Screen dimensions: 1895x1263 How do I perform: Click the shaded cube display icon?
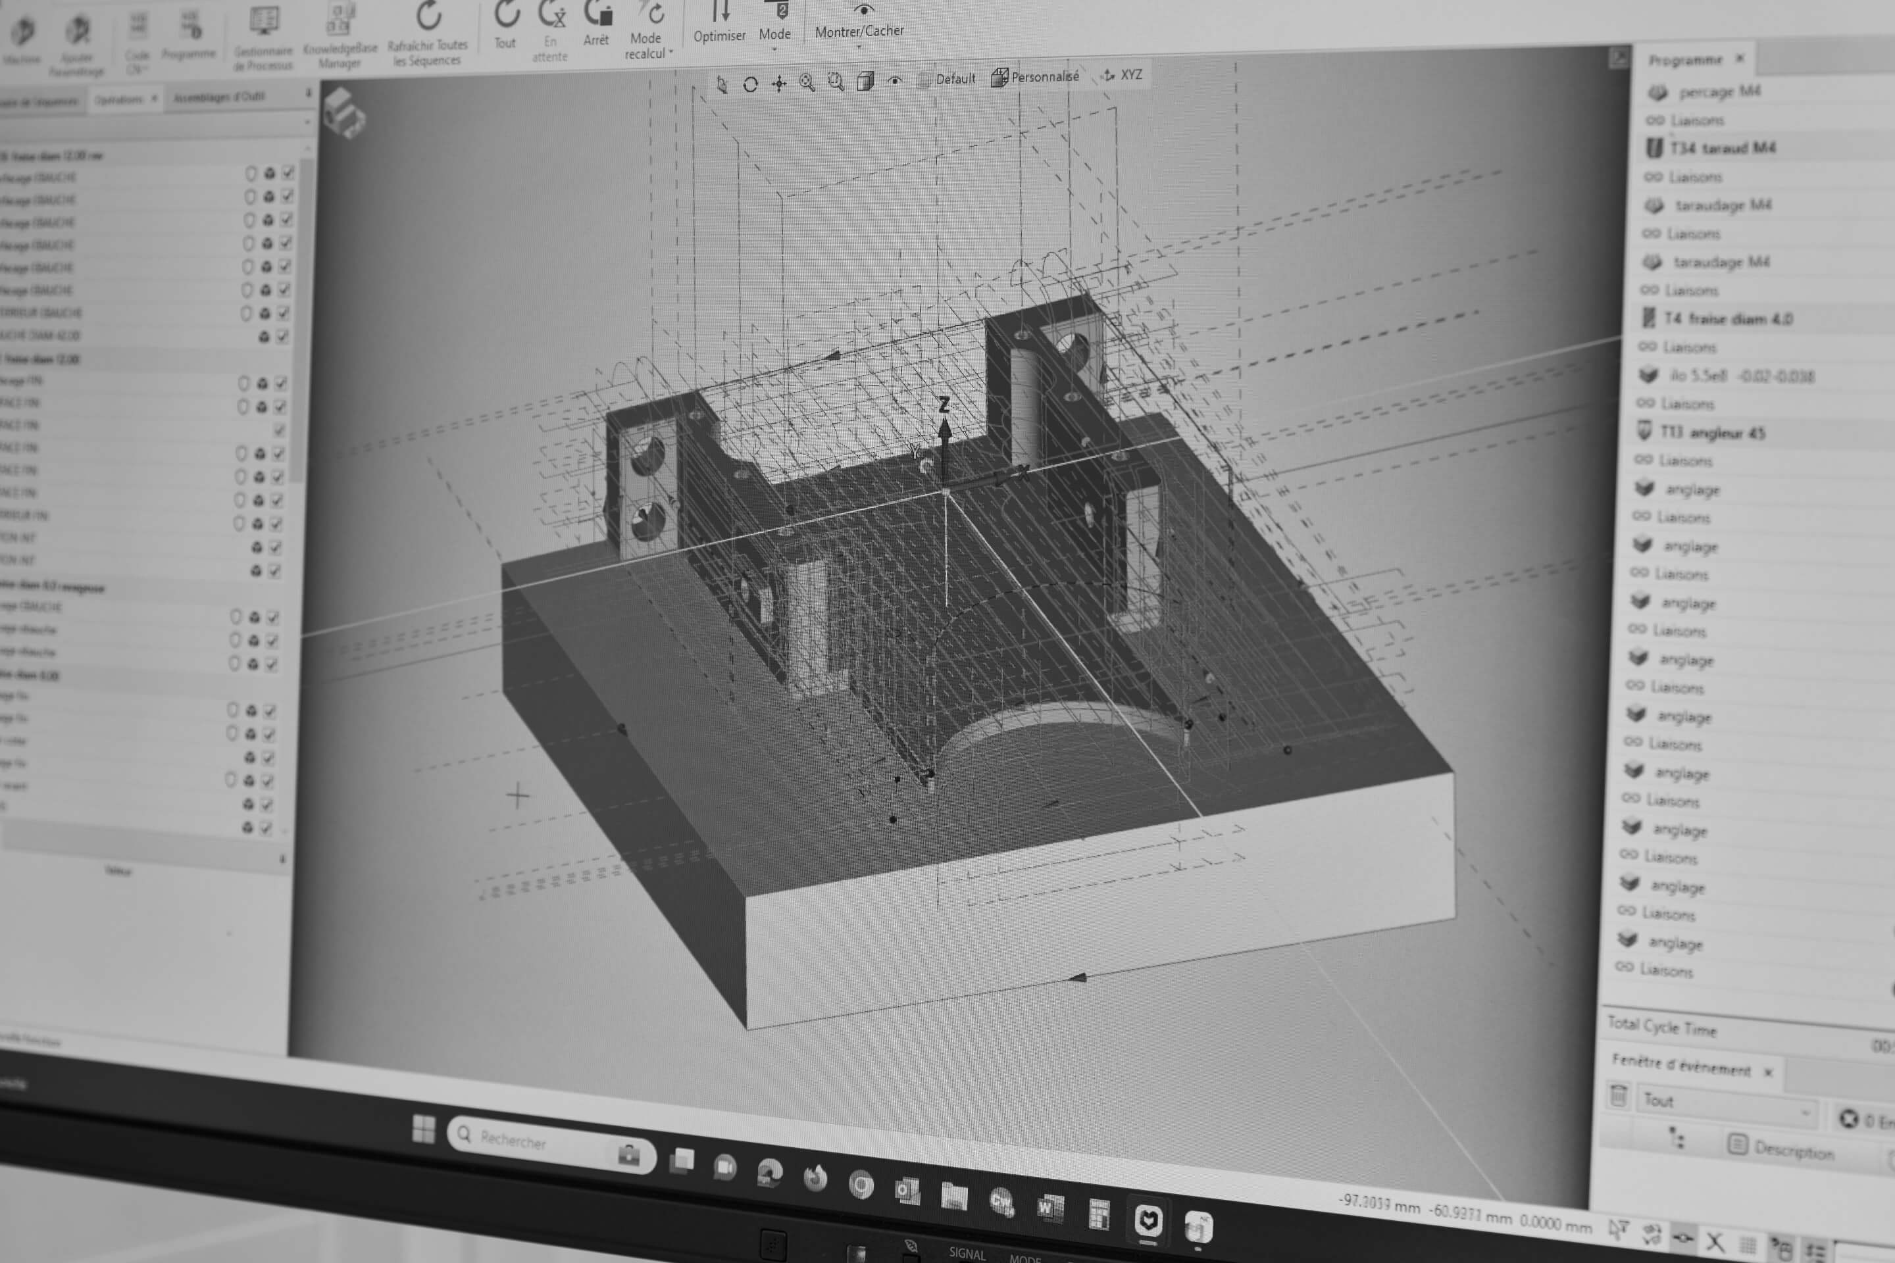click(x=865, y=82)
